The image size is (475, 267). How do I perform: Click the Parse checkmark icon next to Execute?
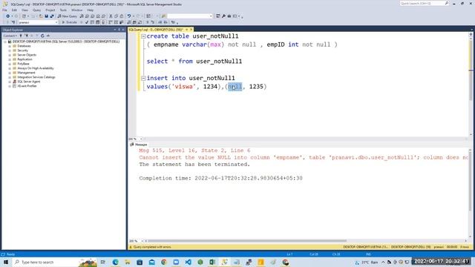click(87, 22)
